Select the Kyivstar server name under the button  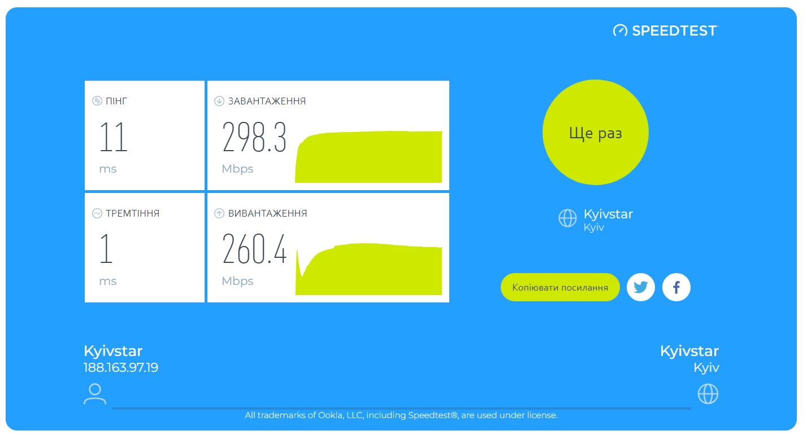pos(608,214)
